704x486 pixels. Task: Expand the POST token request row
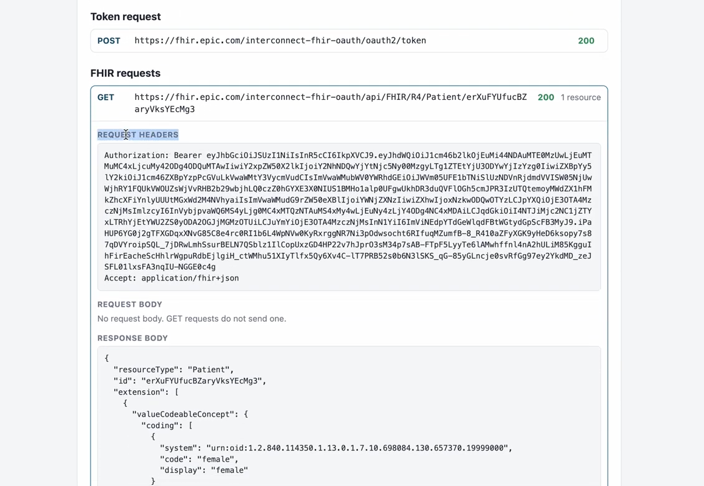349,41
